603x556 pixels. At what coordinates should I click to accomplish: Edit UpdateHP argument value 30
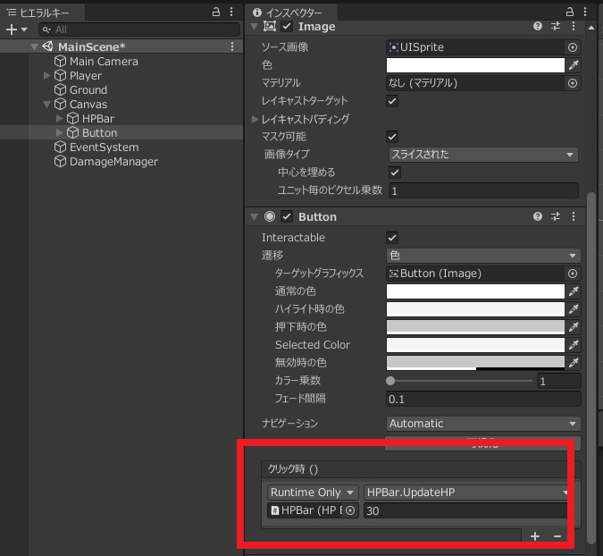coord(465,510)
